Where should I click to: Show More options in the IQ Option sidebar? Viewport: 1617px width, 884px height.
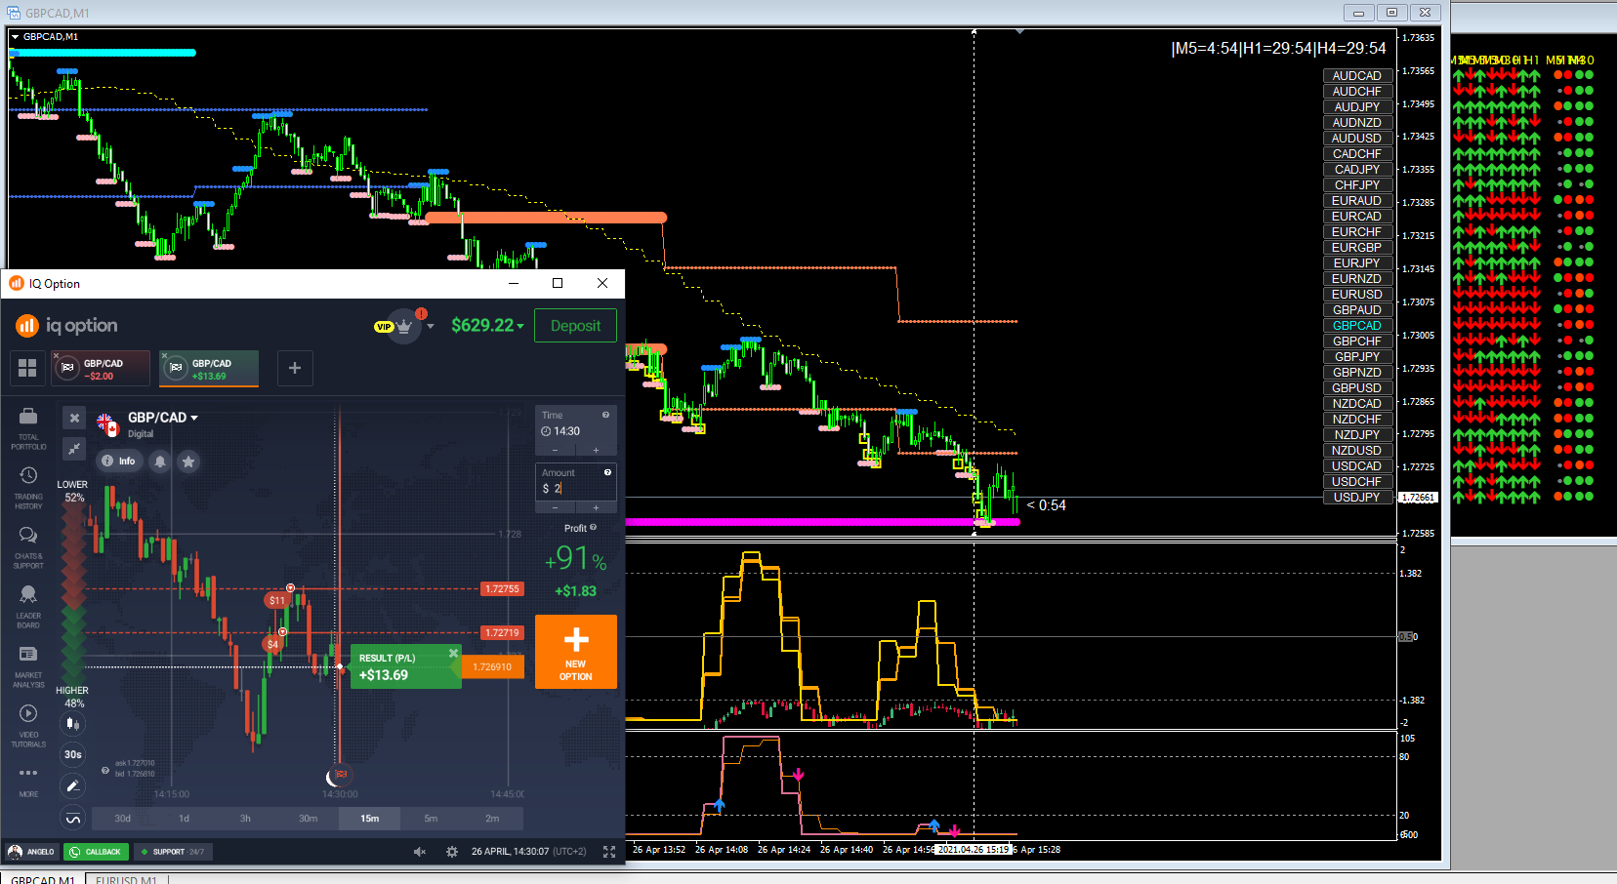point(28,781)
